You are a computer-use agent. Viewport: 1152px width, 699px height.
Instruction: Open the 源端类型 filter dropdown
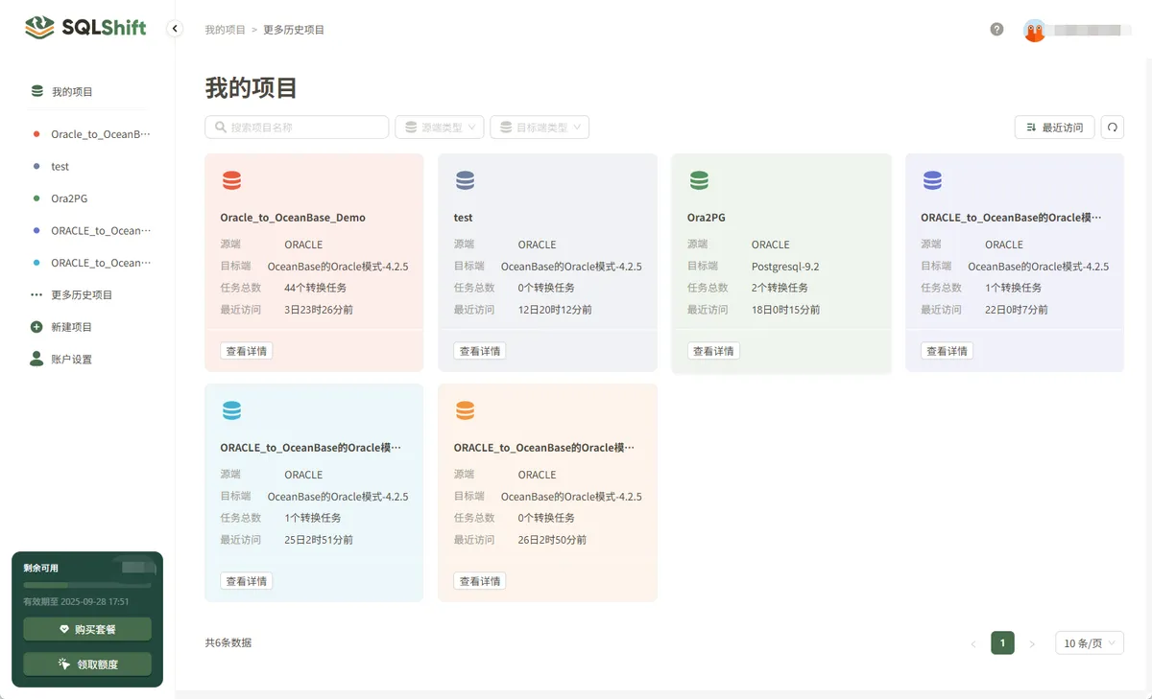439,127
